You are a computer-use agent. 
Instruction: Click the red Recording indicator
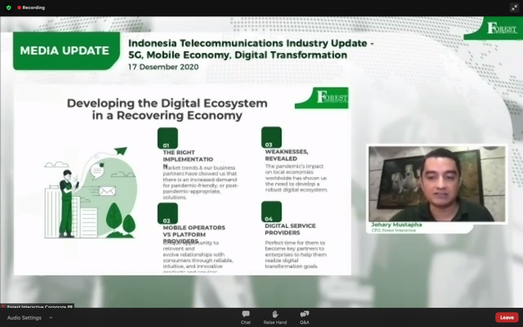point(31,8)
